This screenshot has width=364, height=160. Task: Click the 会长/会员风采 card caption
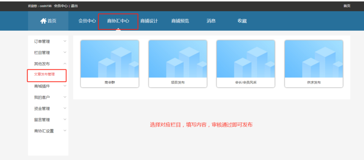pyautogui.click(x=245, y=83)
